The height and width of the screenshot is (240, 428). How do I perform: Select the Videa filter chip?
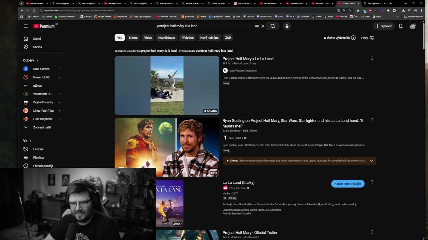(x=148, y=38)
